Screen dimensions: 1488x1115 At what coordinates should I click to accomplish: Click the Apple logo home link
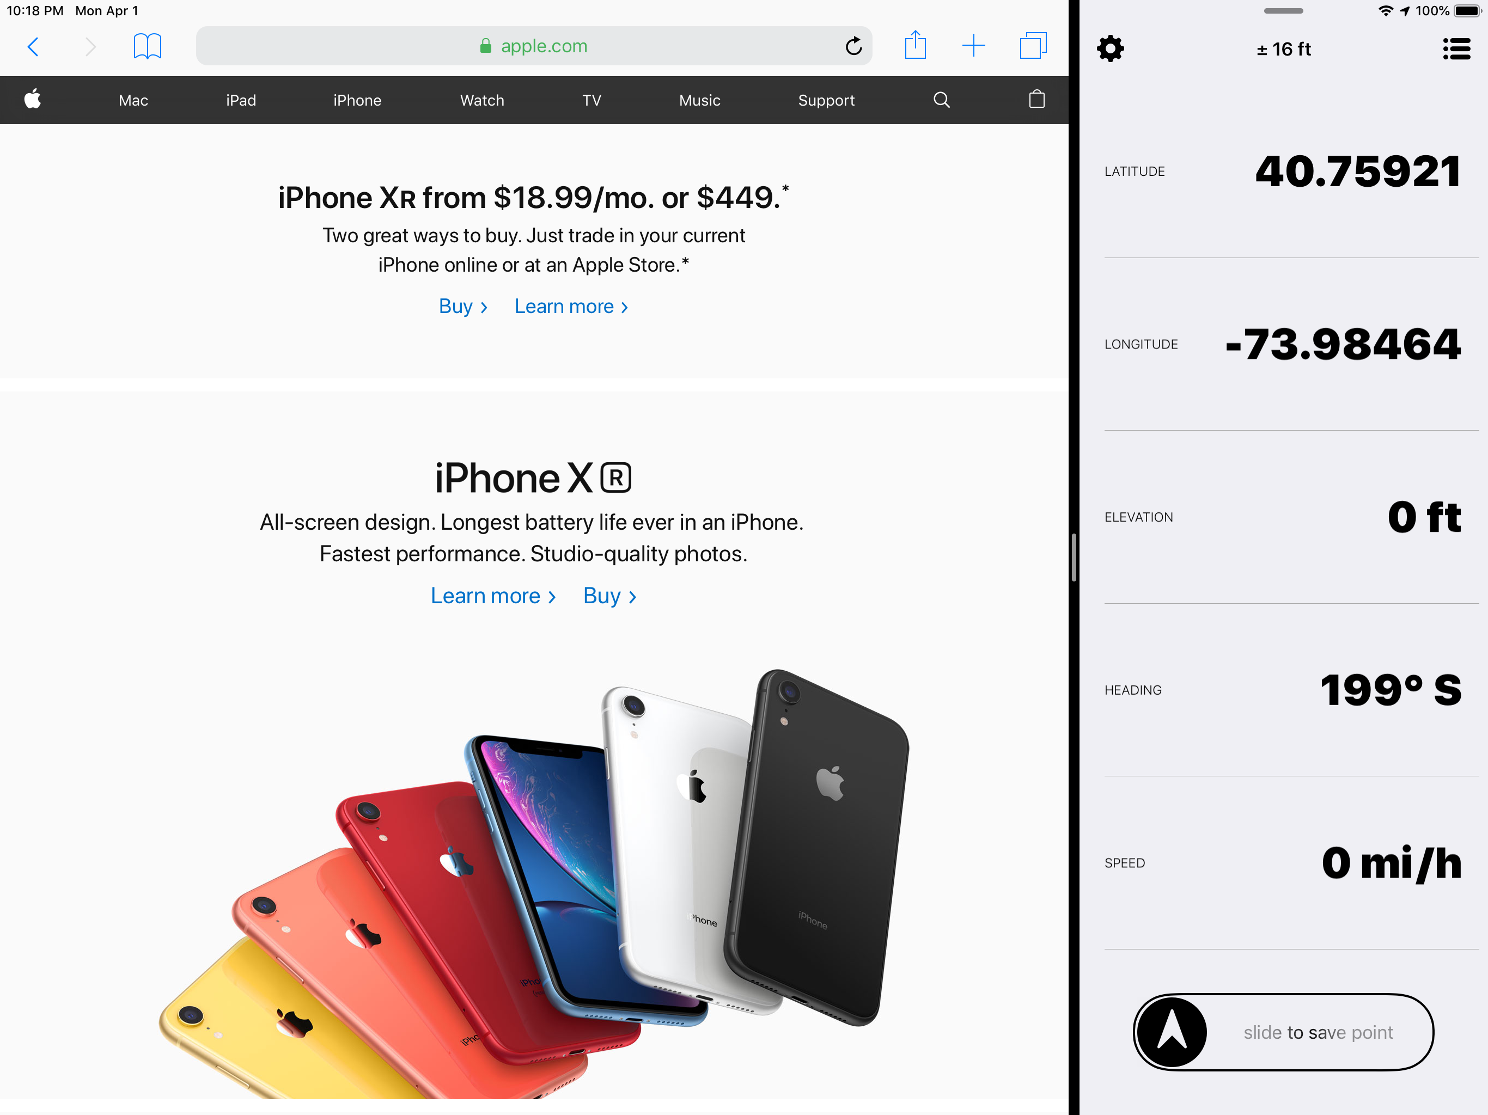[x=32, y=100]
